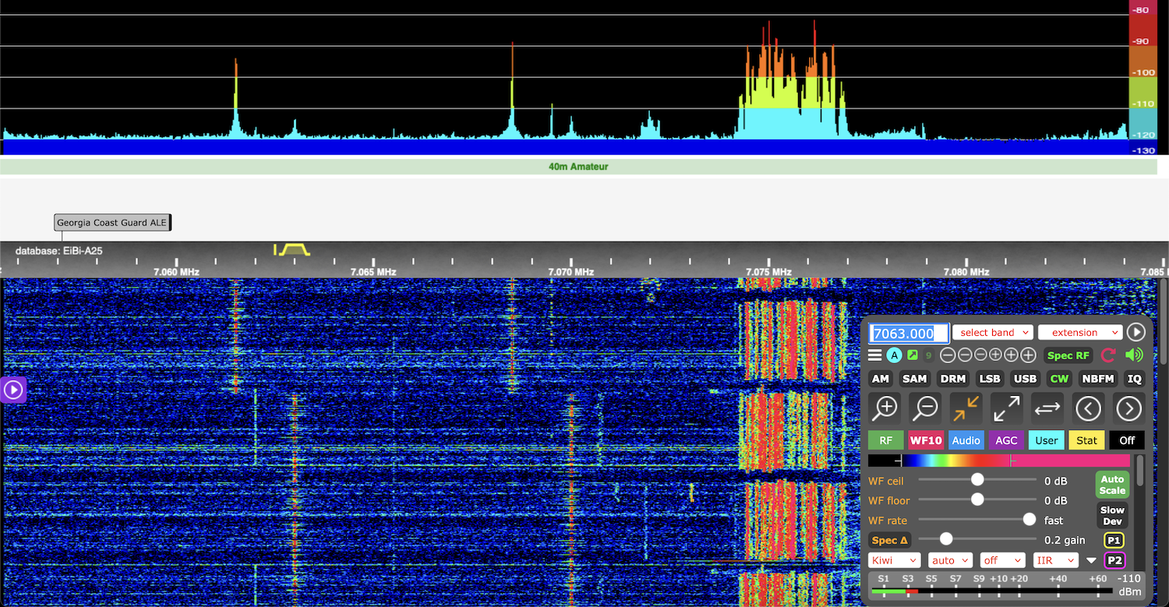
Task: Click the Georgia Coast Guard ALE label
Action: 112,223
